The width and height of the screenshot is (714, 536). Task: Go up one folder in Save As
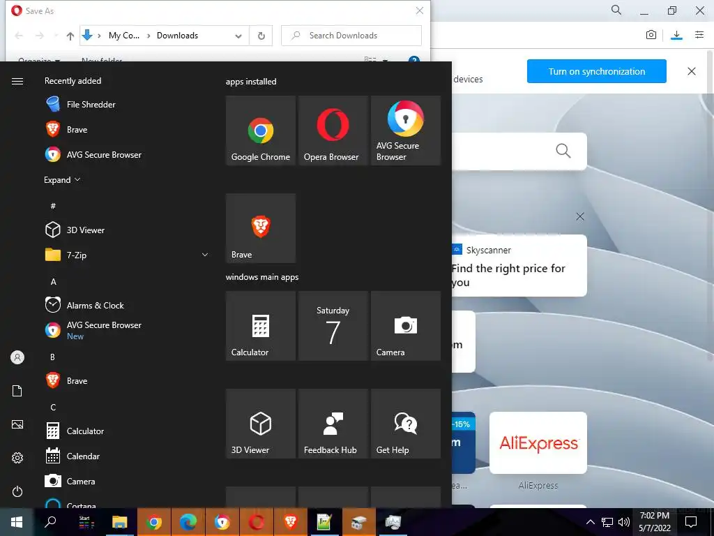[x=70, y=36]
